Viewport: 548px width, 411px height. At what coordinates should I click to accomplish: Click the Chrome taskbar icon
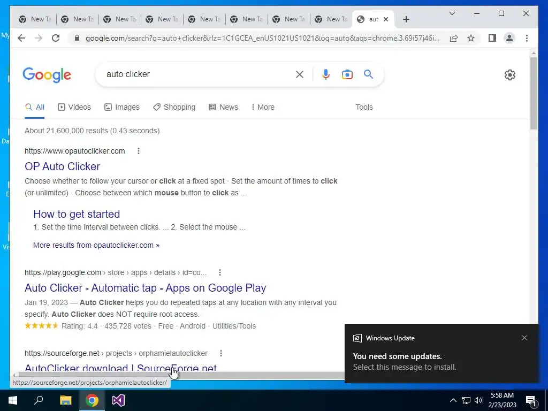pos(92,400)
